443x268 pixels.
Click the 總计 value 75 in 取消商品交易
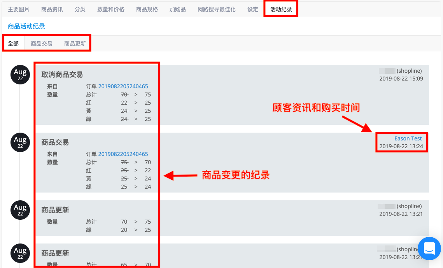pos(148,95)
